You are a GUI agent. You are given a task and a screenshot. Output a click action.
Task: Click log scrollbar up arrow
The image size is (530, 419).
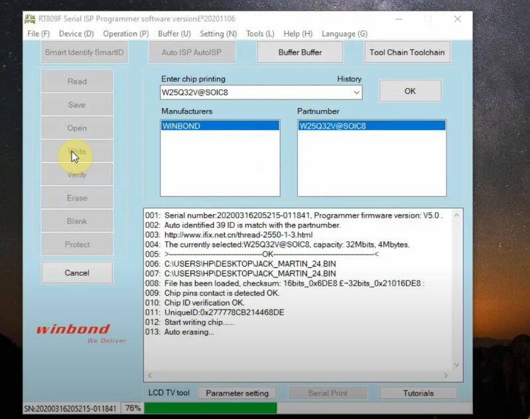point(456,215)
